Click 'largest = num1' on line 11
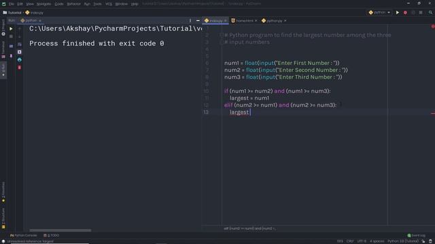 tap(249, 98)
